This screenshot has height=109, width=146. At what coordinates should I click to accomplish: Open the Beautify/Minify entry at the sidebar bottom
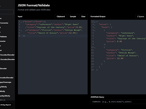[5, 96]
